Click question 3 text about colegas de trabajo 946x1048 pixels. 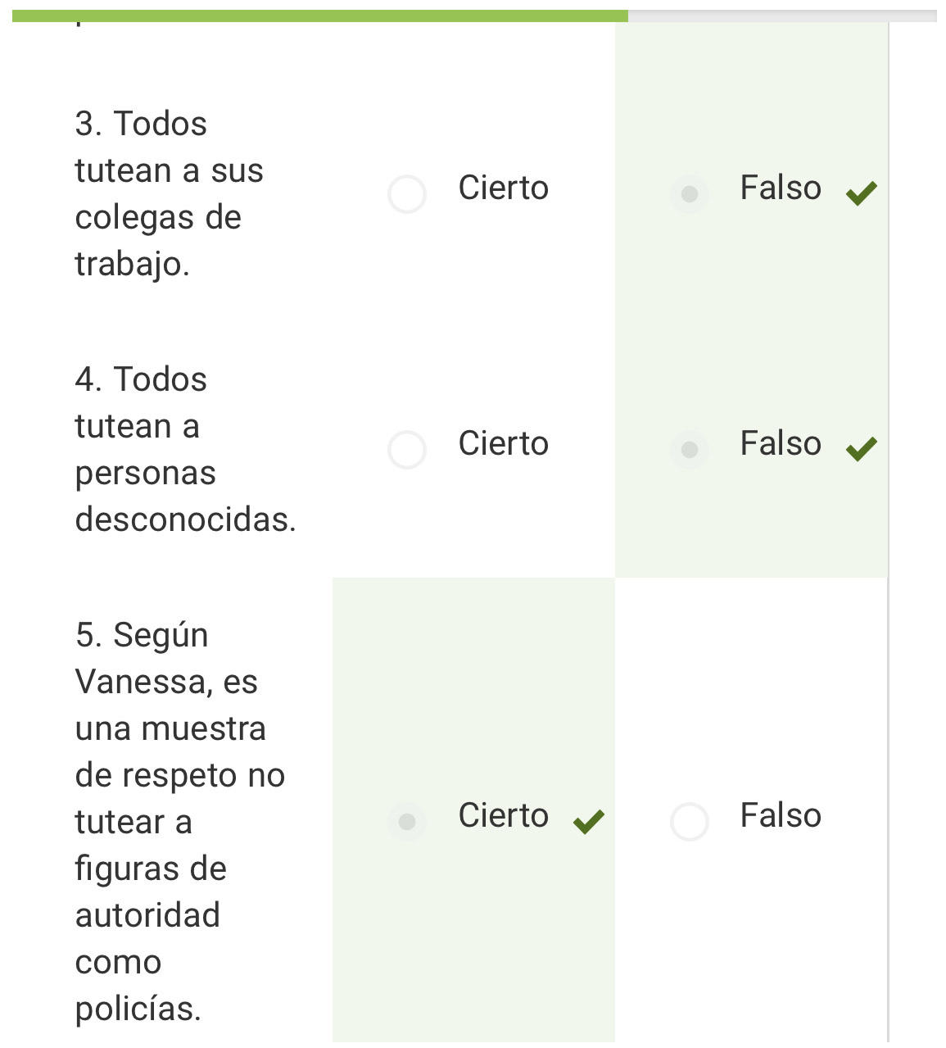(168, 194)
